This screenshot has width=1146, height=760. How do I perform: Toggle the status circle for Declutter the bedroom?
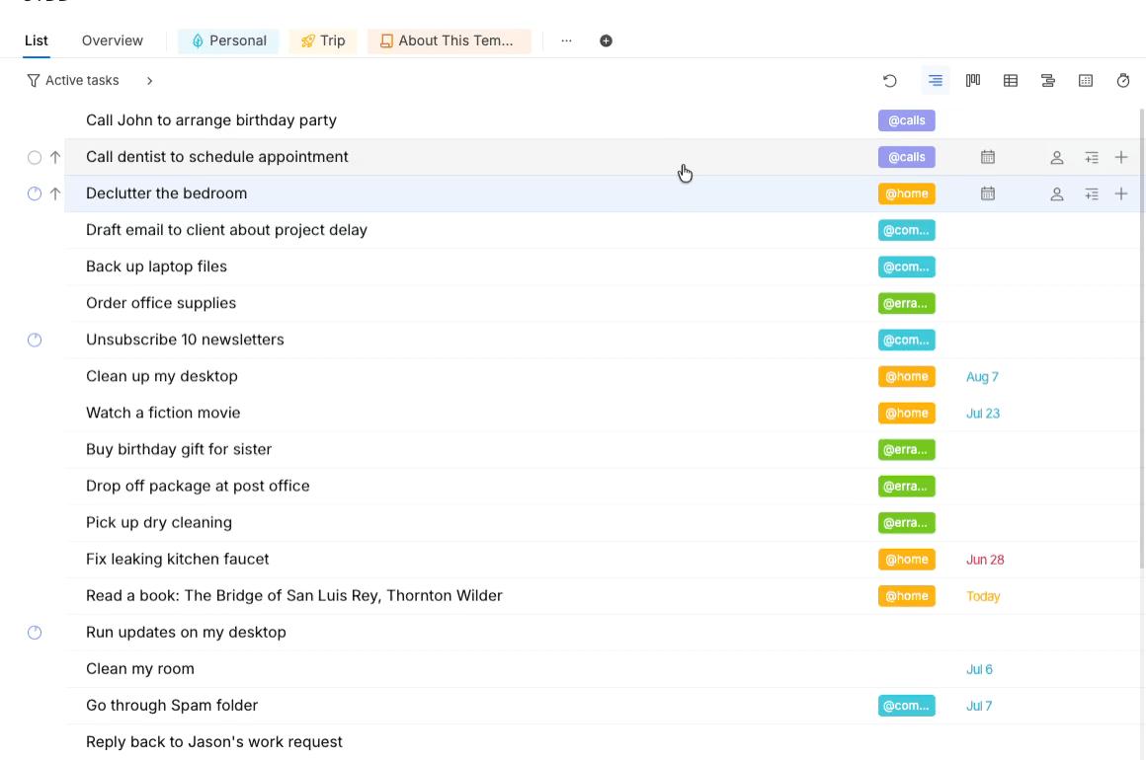click(x=35, y=193)
